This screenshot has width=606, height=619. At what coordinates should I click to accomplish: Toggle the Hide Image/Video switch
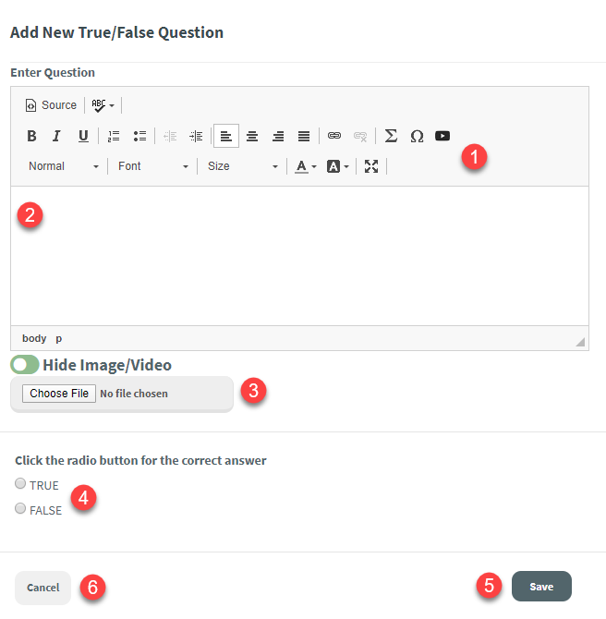coord(25,365)
